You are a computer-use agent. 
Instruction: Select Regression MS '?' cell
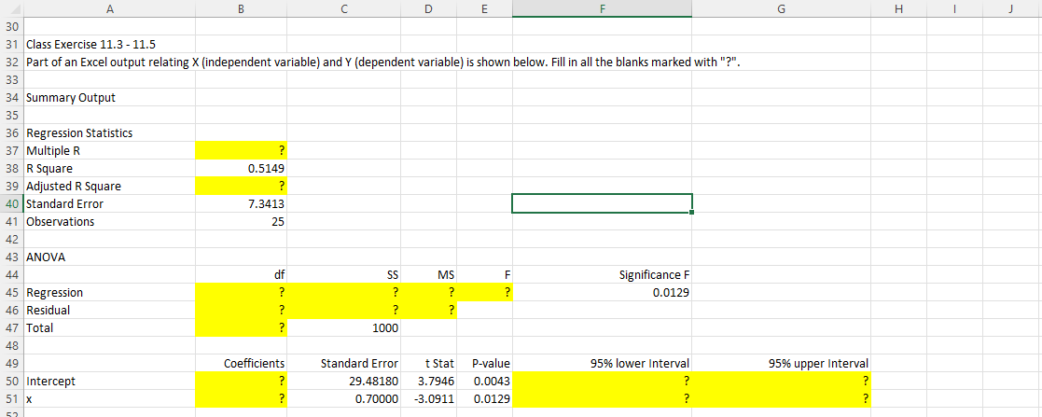428,292
